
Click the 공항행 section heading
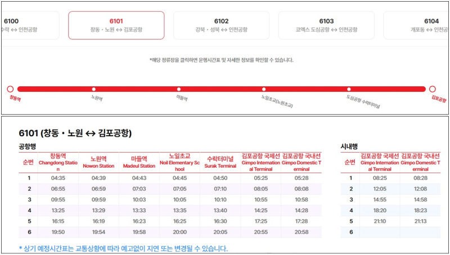tap(27, 146)
